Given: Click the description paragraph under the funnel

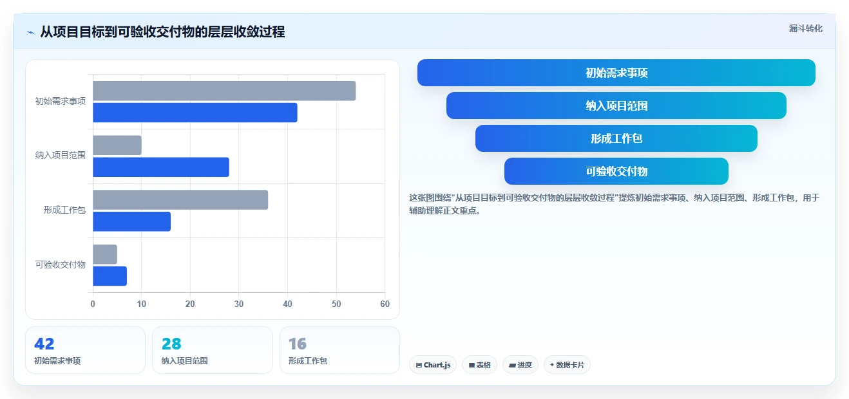Looking at the screenshot, I should point(615,204).
